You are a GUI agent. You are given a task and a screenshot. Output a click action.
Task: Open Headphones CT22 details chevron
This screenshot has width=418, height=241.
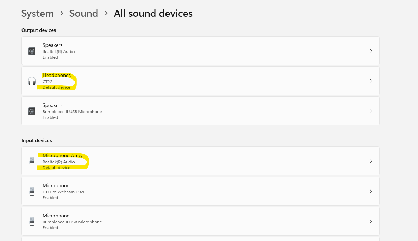[x=371, y=81]
